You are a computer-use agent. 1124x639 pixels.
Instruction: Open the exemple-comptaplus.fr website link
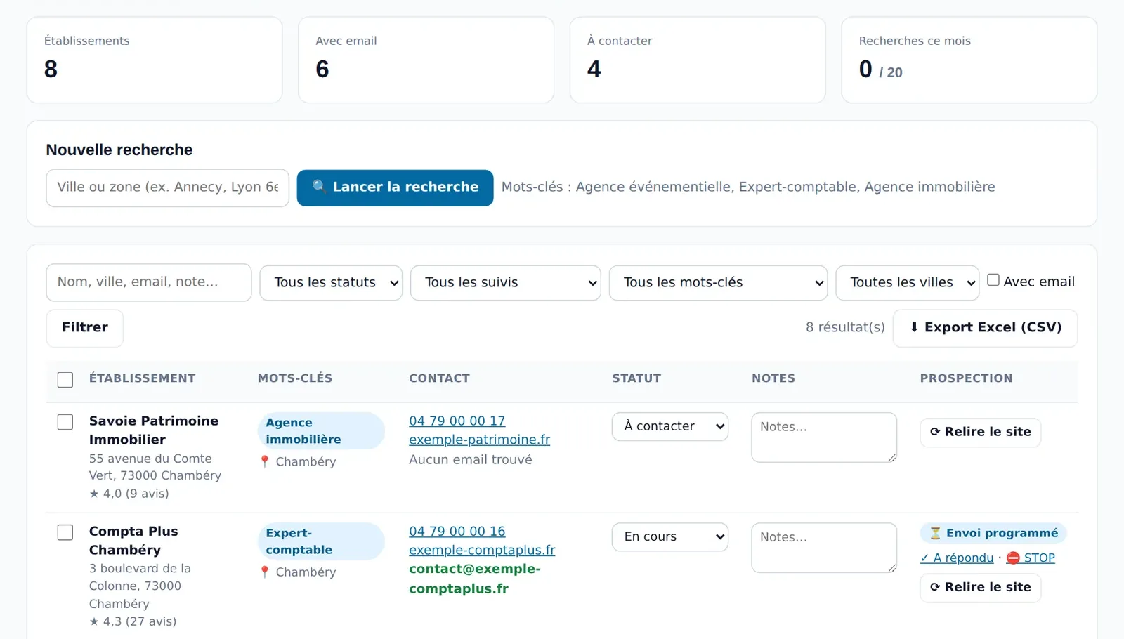coord(482,550)
